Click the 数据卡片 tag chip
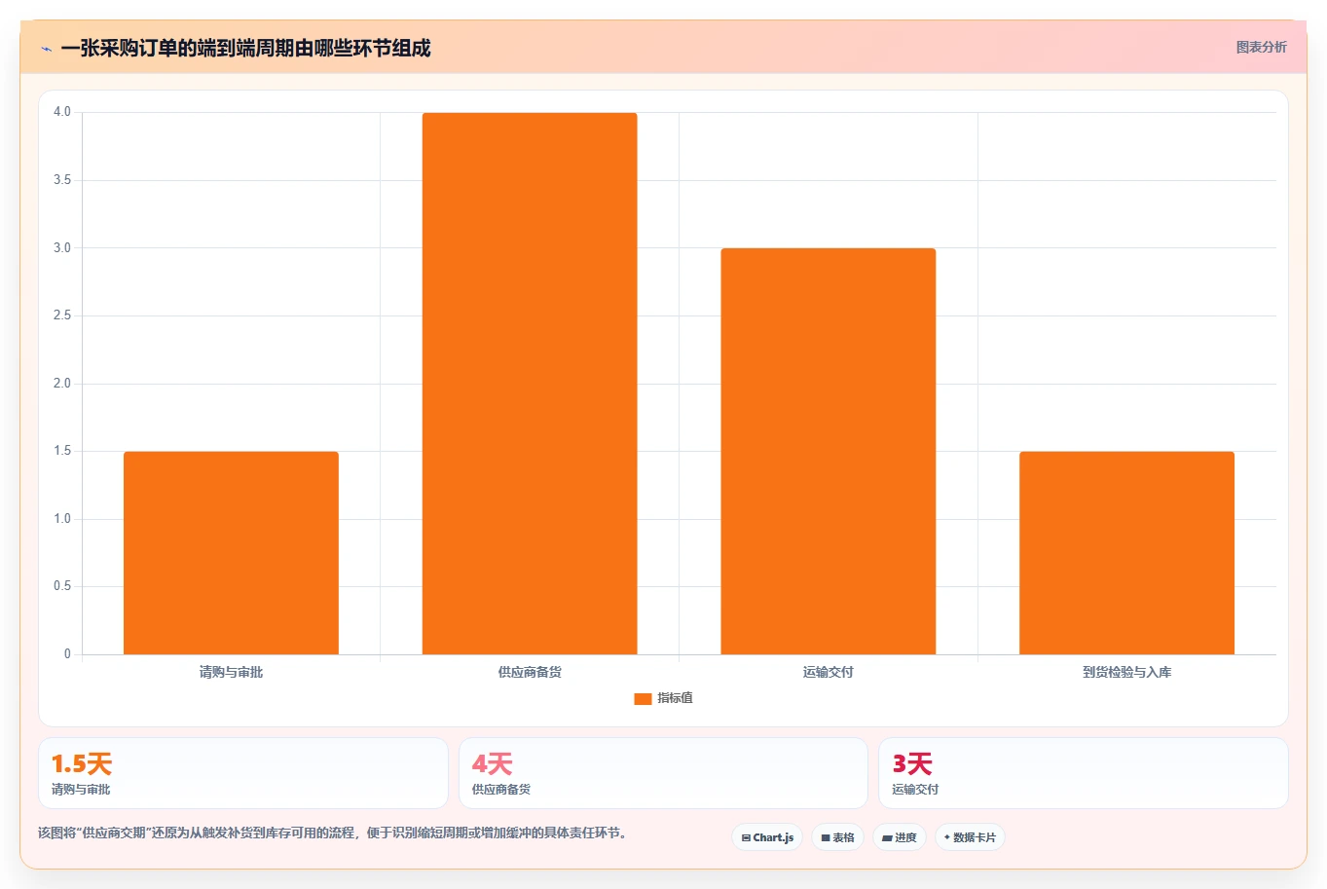 pyautogui.click(x=970, y=837)
